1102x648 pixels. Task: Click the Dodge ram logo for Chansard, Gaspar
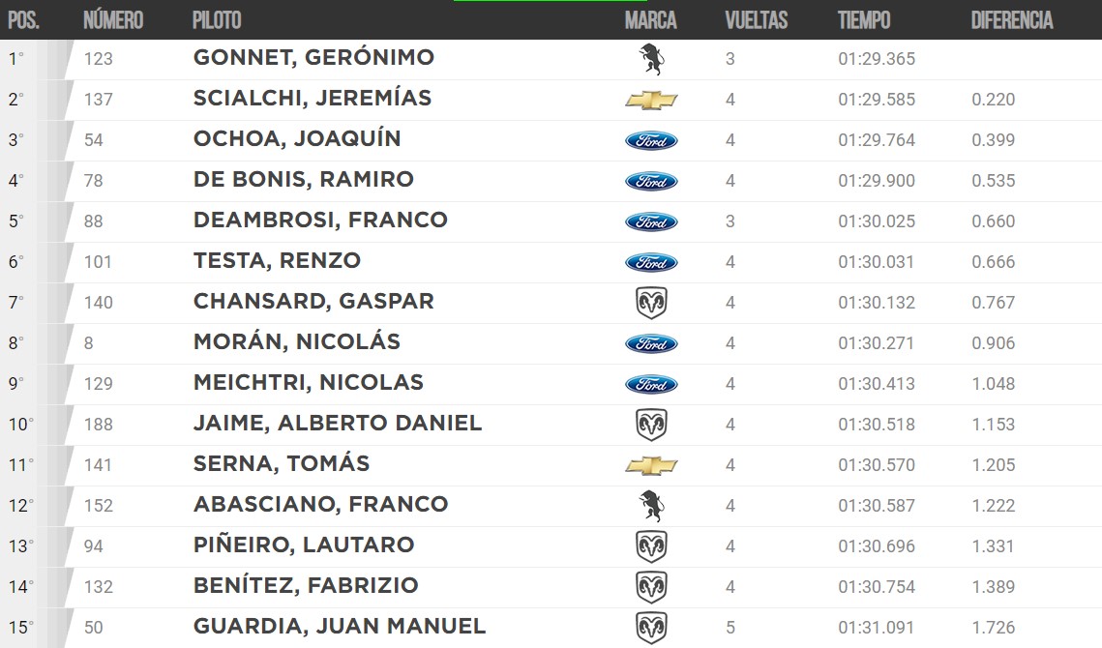pyautogui.click(x=651, y=303)
